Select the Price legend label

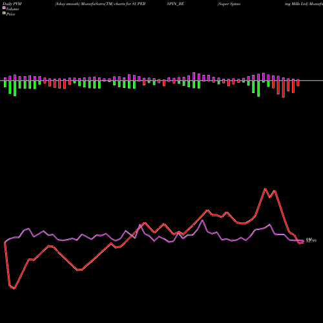click(x=10, y=14)
